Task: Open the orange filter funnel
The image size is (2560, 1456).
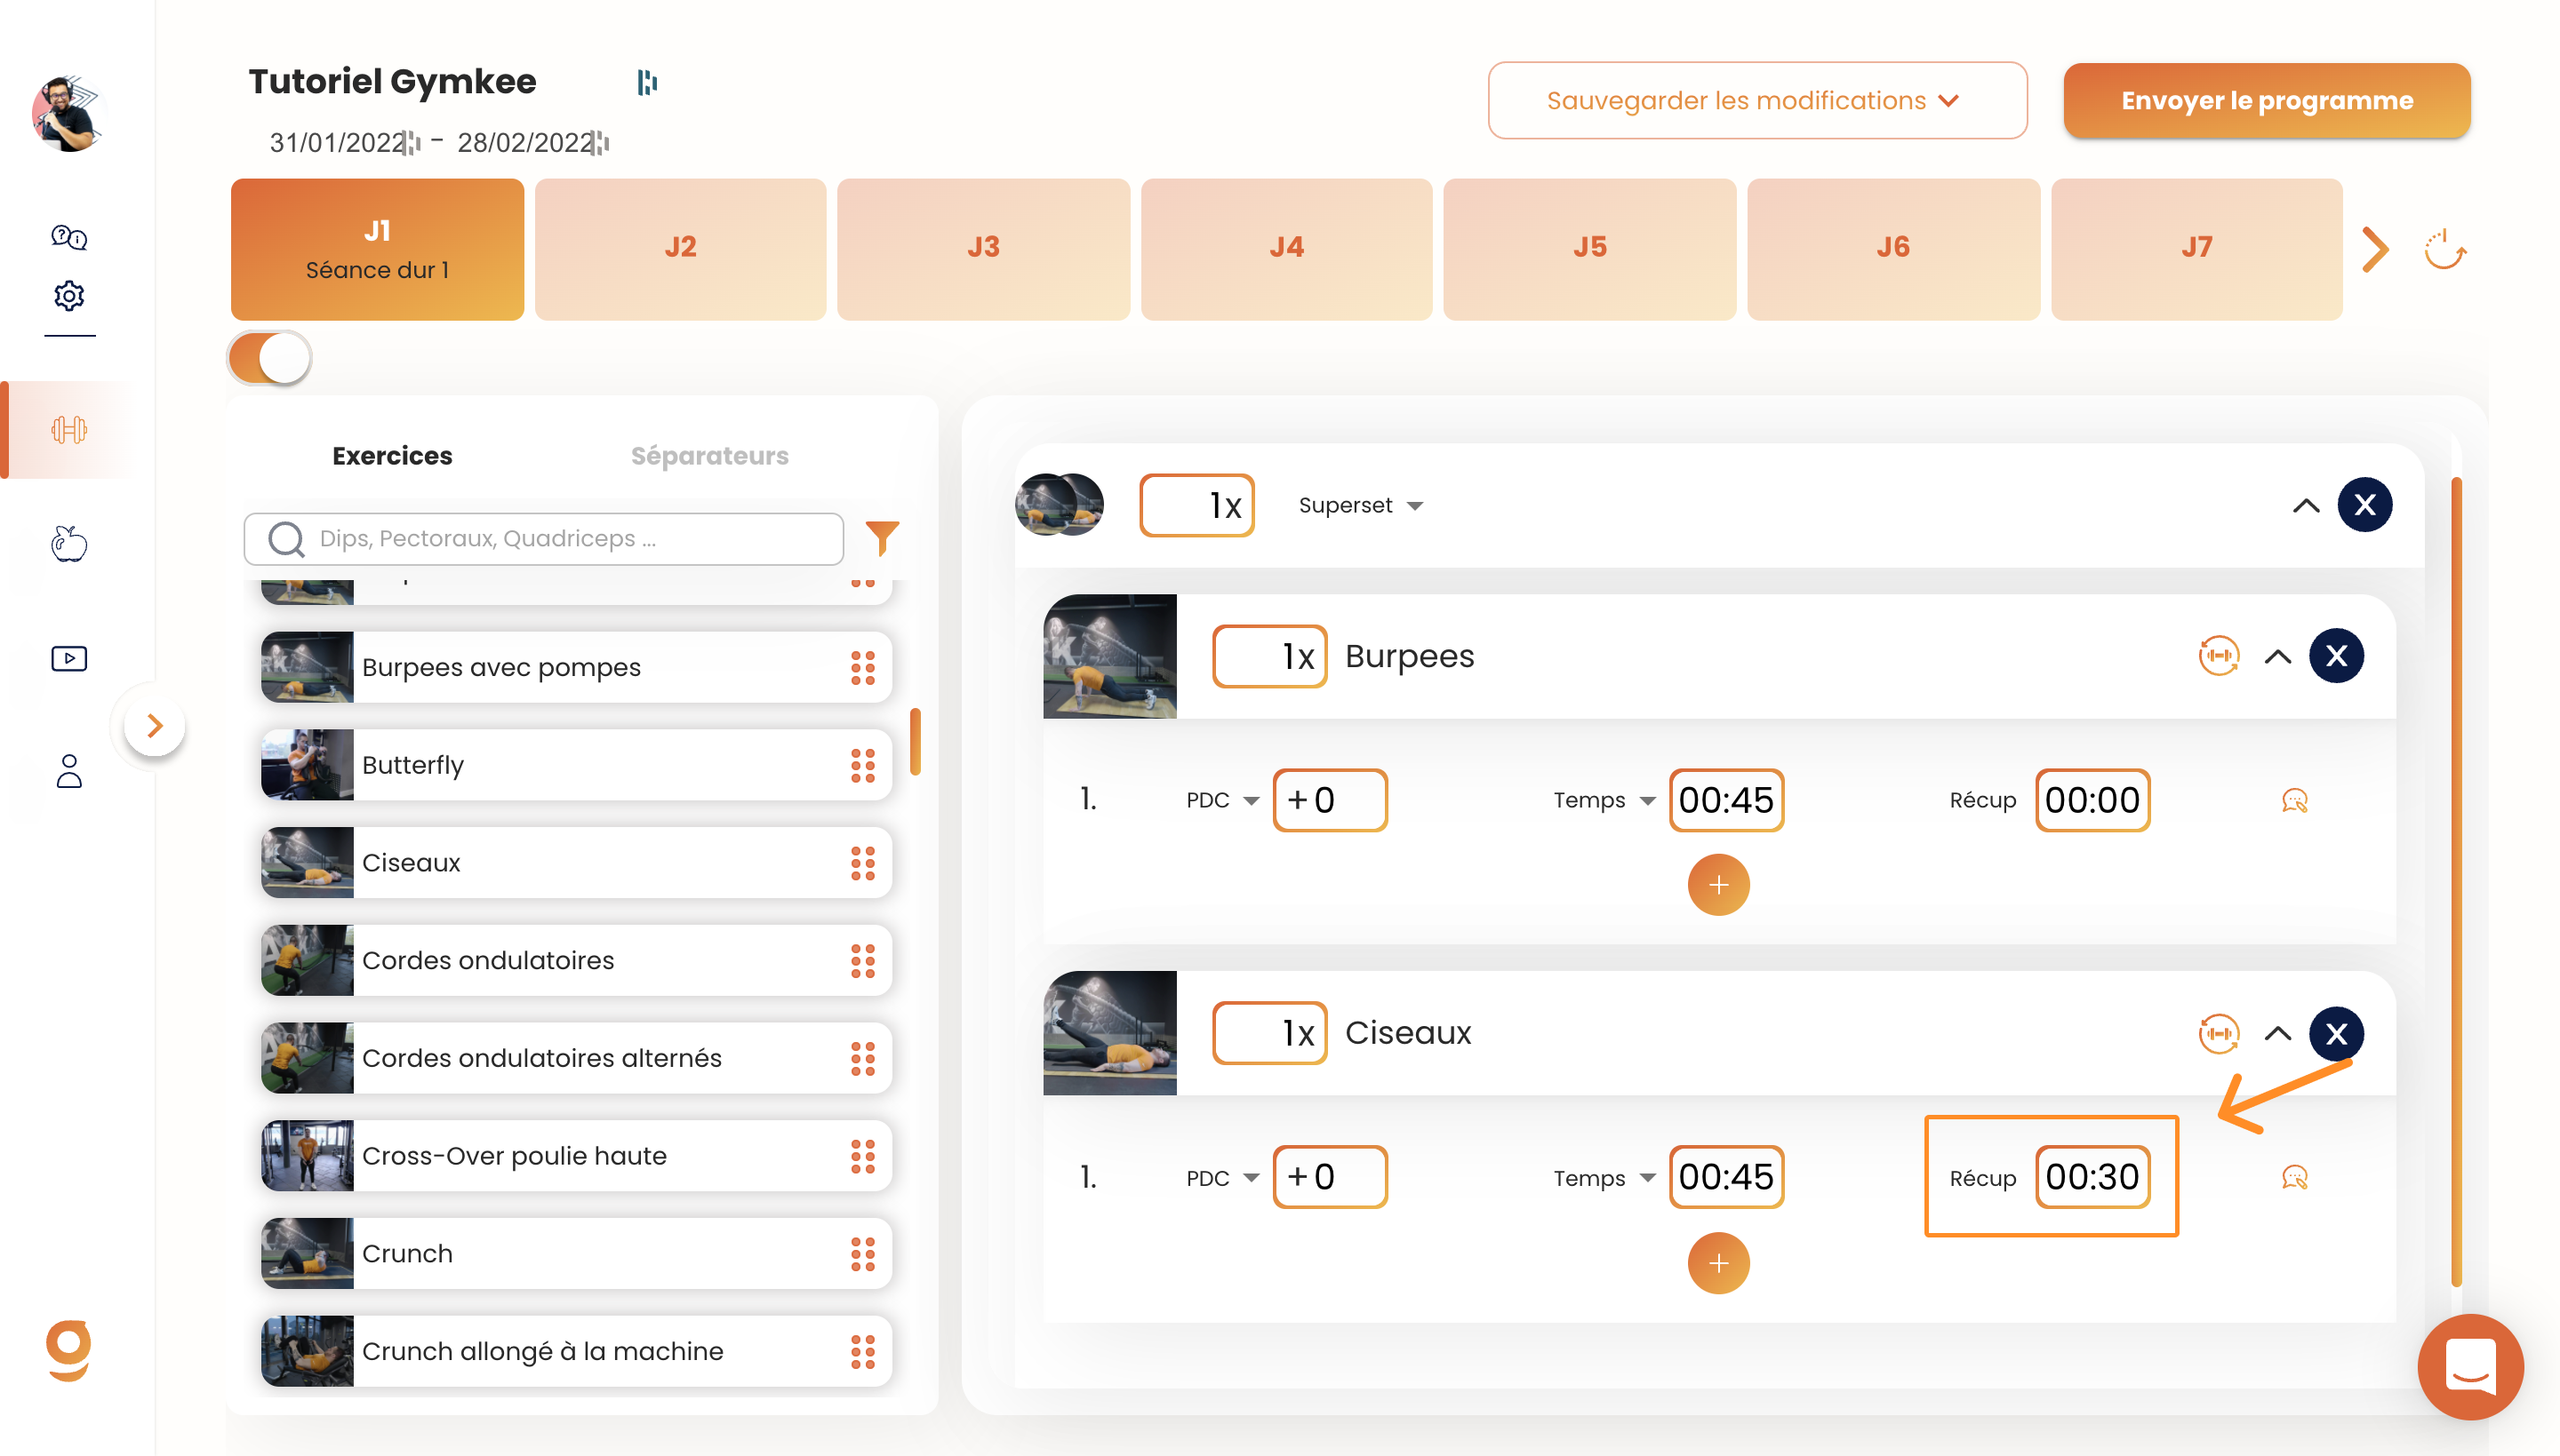Action: click(x=882, y=538)
